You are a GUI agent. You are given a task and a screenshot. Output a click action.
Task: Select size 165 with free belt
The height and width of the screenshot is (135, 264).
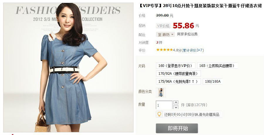(217, 66)
